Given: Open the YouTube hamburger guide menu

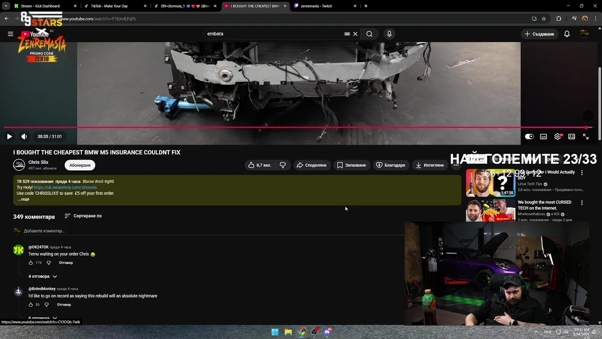Looking at the screenshot, I should click(x=10, y=34).
